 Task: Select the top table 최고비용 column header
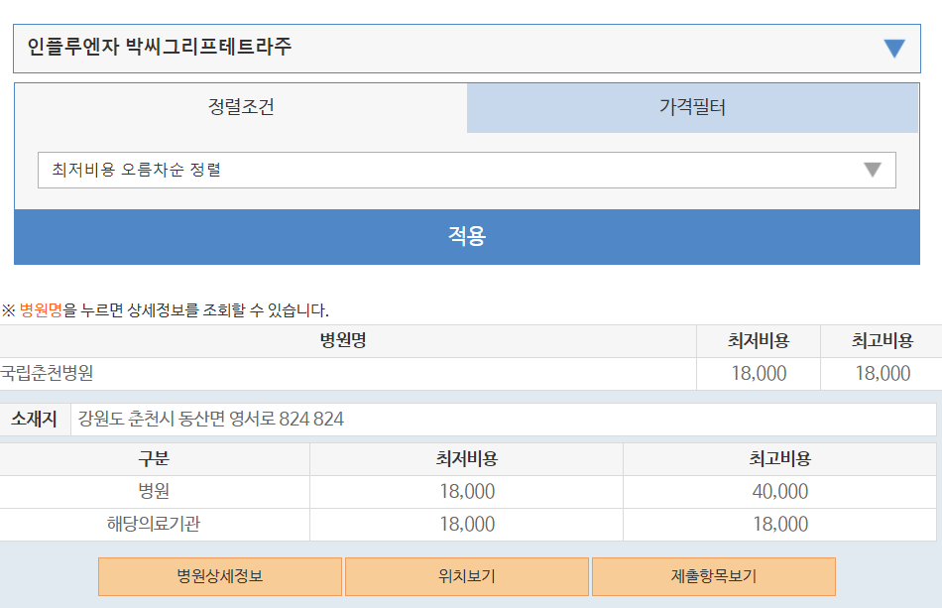[x=882, y=341]
